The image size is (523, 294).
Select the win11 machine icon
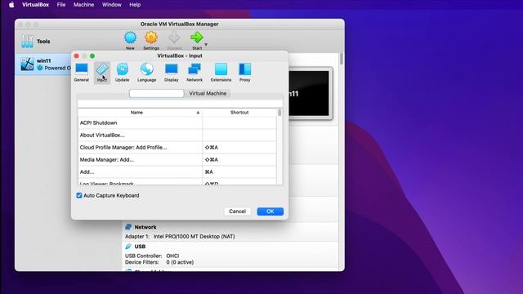(27, 64)
